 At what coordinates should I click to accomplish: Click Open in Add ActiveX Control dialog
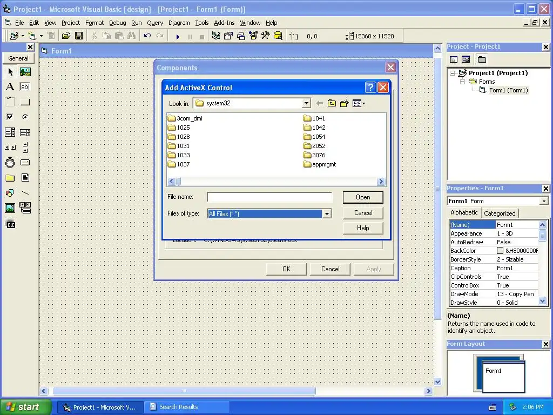pos(363,197)
